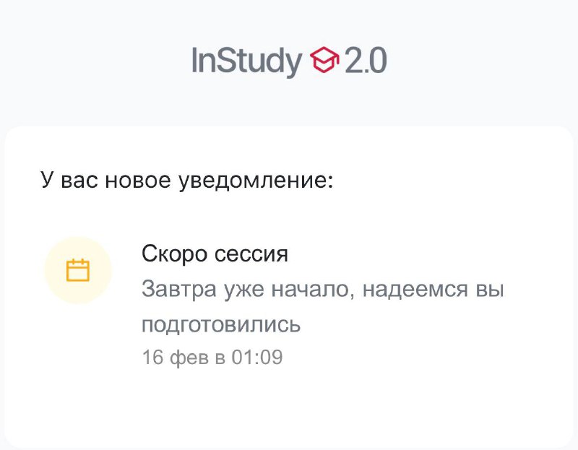Click the "01:09" time in the timestamp
This screenshot has width=578, height=450.
pos(256,357)
